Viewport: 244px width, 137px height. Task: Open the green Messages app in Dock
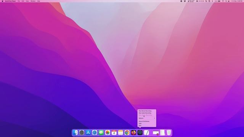tap(101, 132)
